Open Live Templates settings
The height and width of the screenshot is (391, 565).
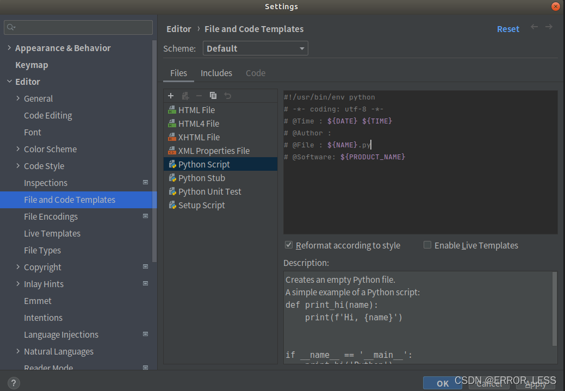click(x=52, y=233)
